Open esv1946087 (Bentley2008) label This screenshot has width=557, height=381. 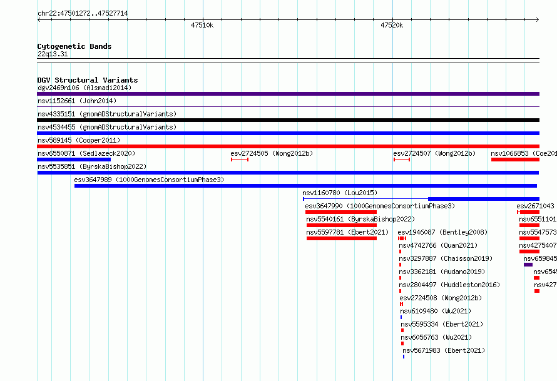point(442,232)
